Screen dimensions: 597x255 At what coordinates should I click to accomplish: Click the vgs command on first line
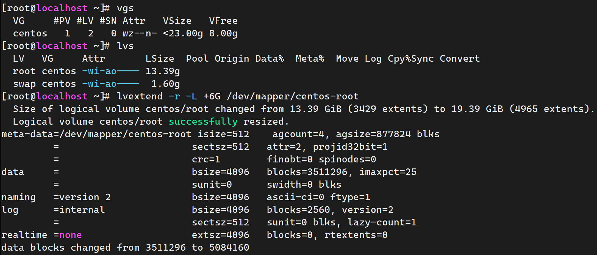pyautogui.click(x=125, y=8)
